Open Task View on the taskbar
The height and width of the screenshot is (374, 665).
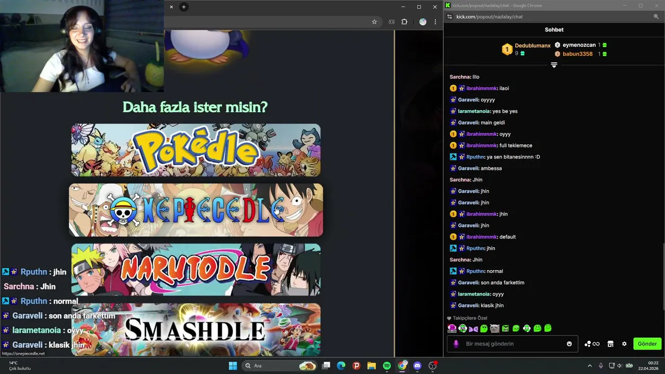click(326, 366)
